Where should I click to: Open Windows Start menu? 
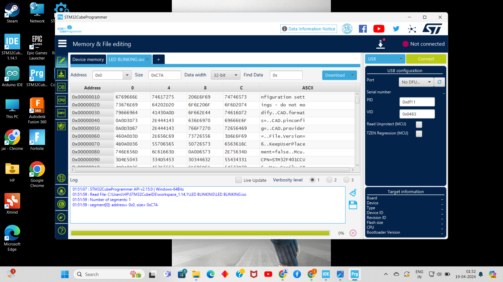(65, 274)
